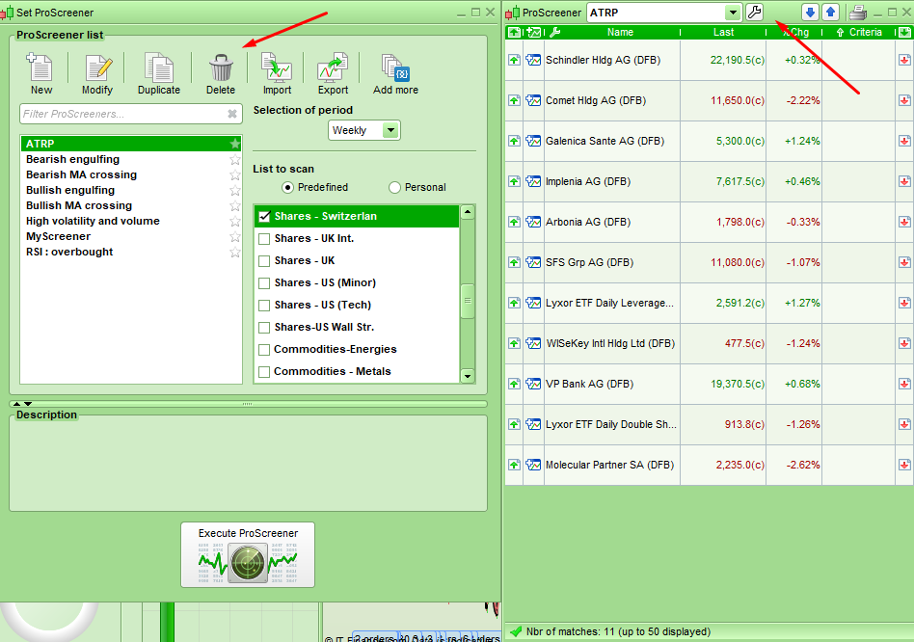Check Shares - US (Tech) list
Screen dimensions: 914x642
[264, 305]
